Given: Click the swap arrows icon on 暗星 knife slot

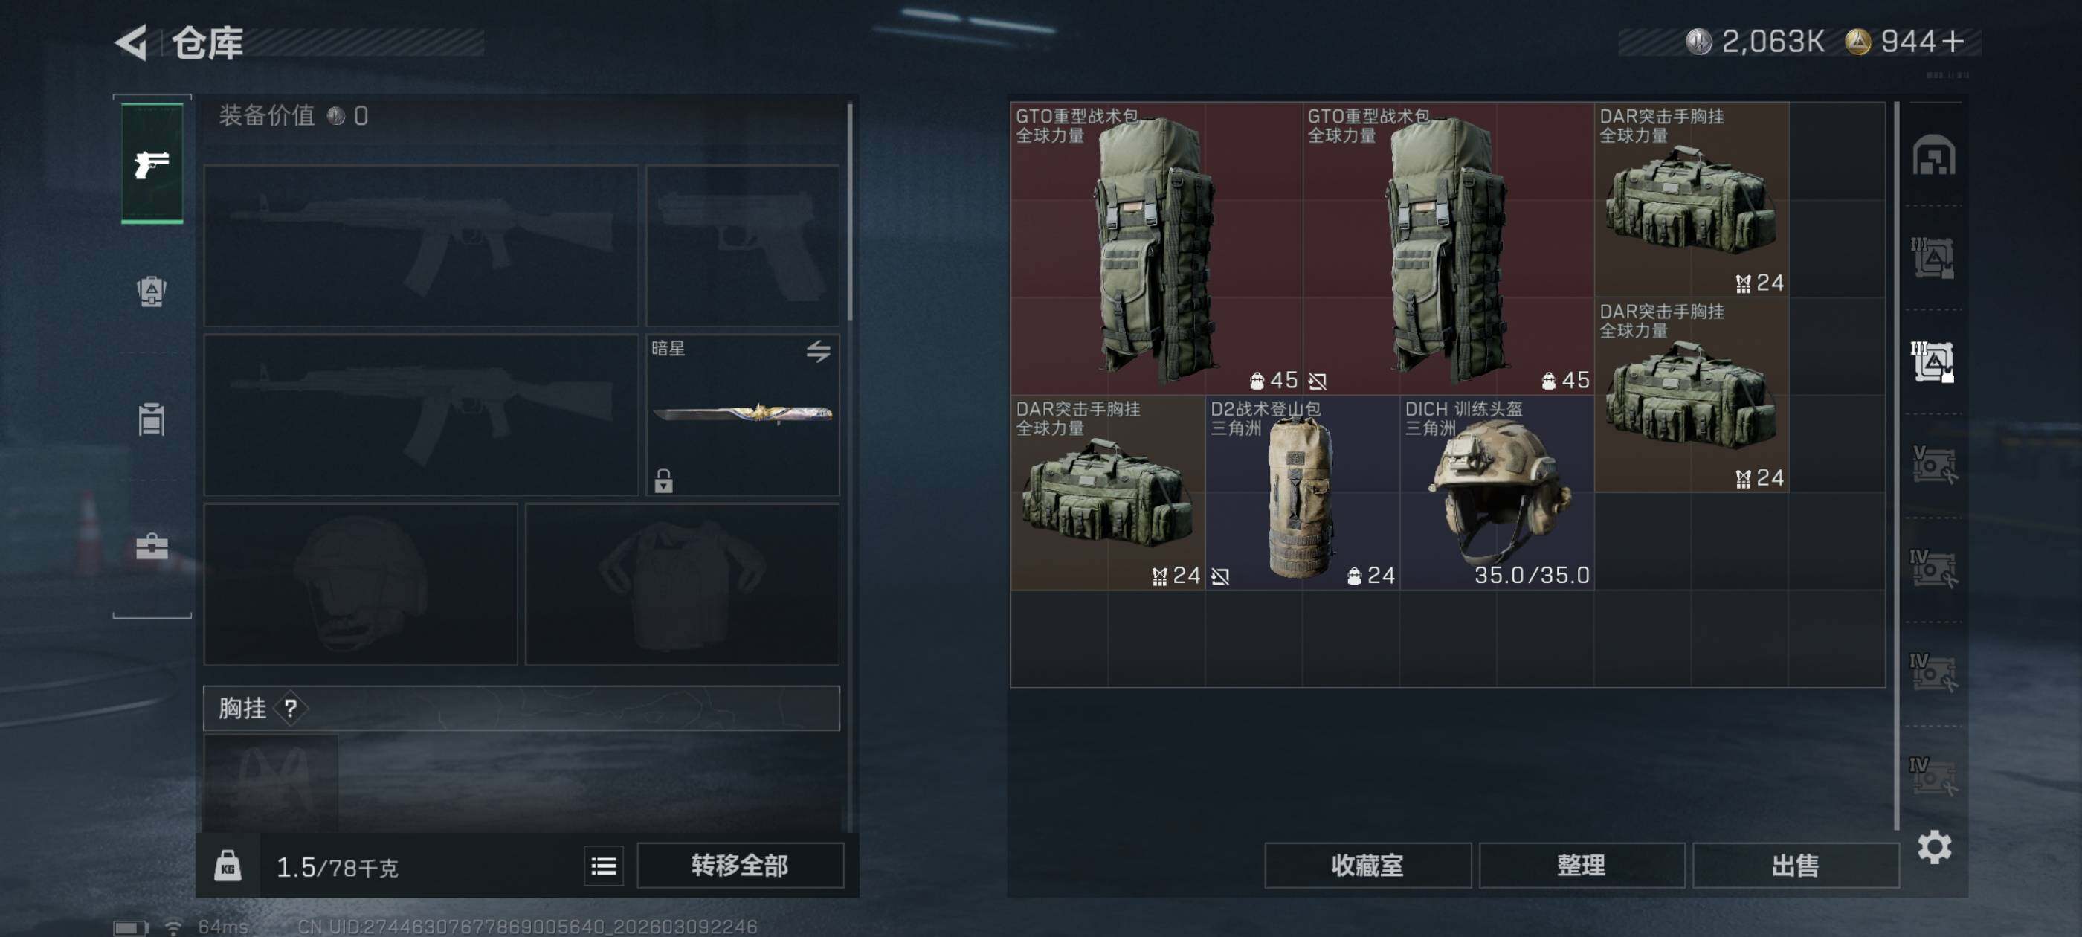Looking at the screenshot, I should 818,351.
